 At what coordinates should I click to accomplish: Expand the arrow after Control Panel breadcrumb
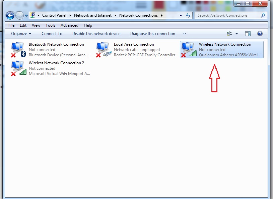click(70, 15)
